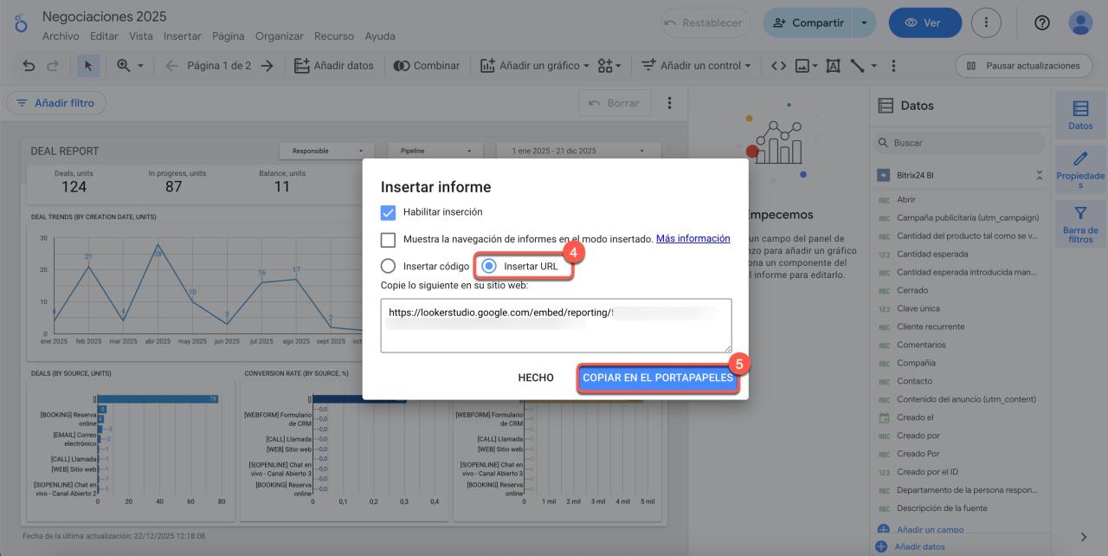Viewport: 1108px width, 556px height.
Task: Click the undo arrow in toolbar
Action: [x=29, y=66]
